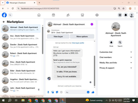Open the Jatin - 2beds 1bath Apartment chat
This screenshot has width=138, height=103.
pyautogui.click(x=21, y=89)
